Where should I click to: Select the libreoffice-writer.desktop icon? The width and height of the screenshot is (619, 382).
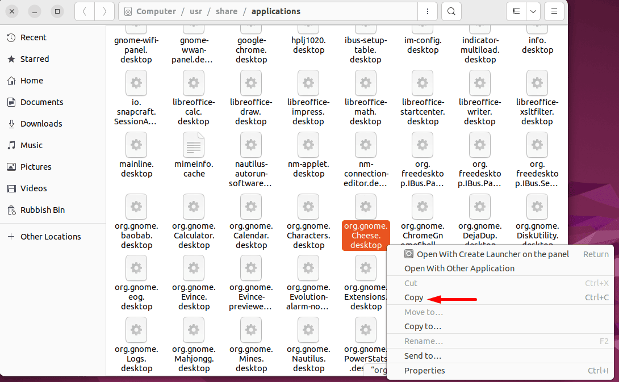pos(480,83)
